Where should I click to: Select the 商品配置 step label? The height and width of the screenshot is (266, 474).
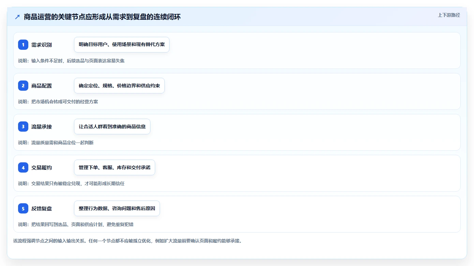[x=42, y=86]
